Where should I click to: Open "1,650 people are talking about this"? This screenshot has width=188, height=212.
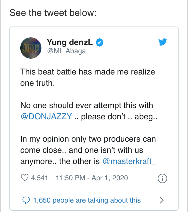pyautogui.click(x=87, y=201)
